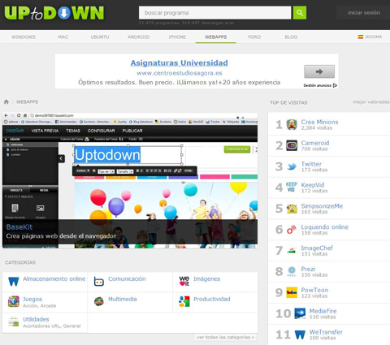Open the Crea Minions link

(x=319, y=122)
